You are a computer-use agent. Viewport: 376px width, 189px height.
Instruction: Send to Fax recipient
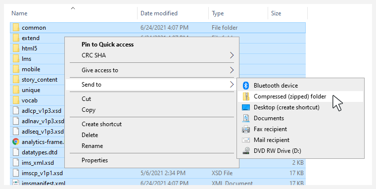pyautogui.click(x=300, y=129)
